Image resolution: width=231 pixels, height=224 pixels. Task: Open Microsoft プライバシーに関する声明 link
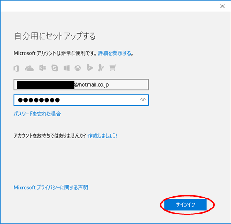point(51,188)
